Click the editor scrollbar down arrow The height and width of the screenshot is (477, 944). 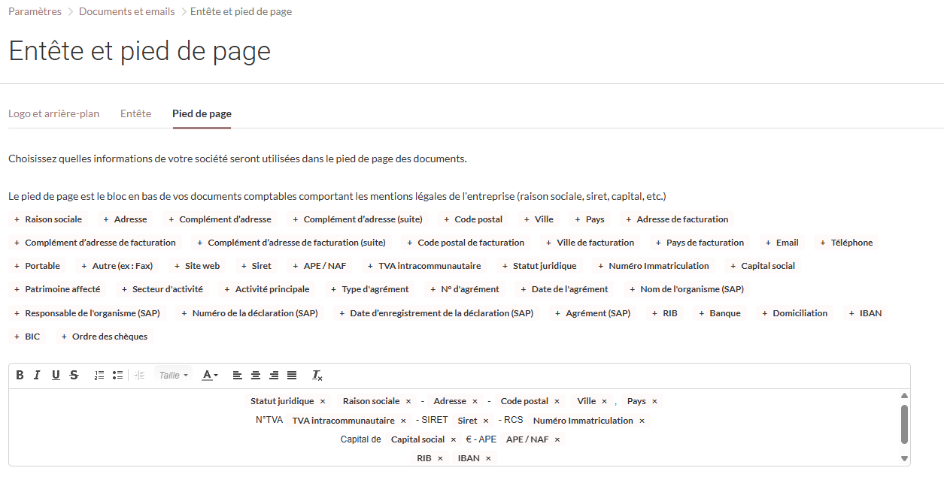pyautogui.click(x=904, y=458)
